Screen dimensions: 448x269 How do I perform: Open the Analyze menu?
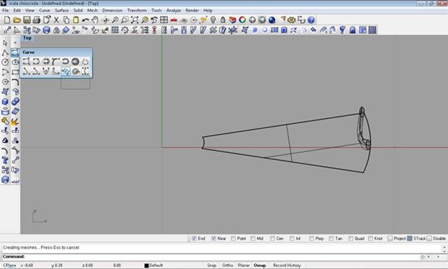[174, 10]
